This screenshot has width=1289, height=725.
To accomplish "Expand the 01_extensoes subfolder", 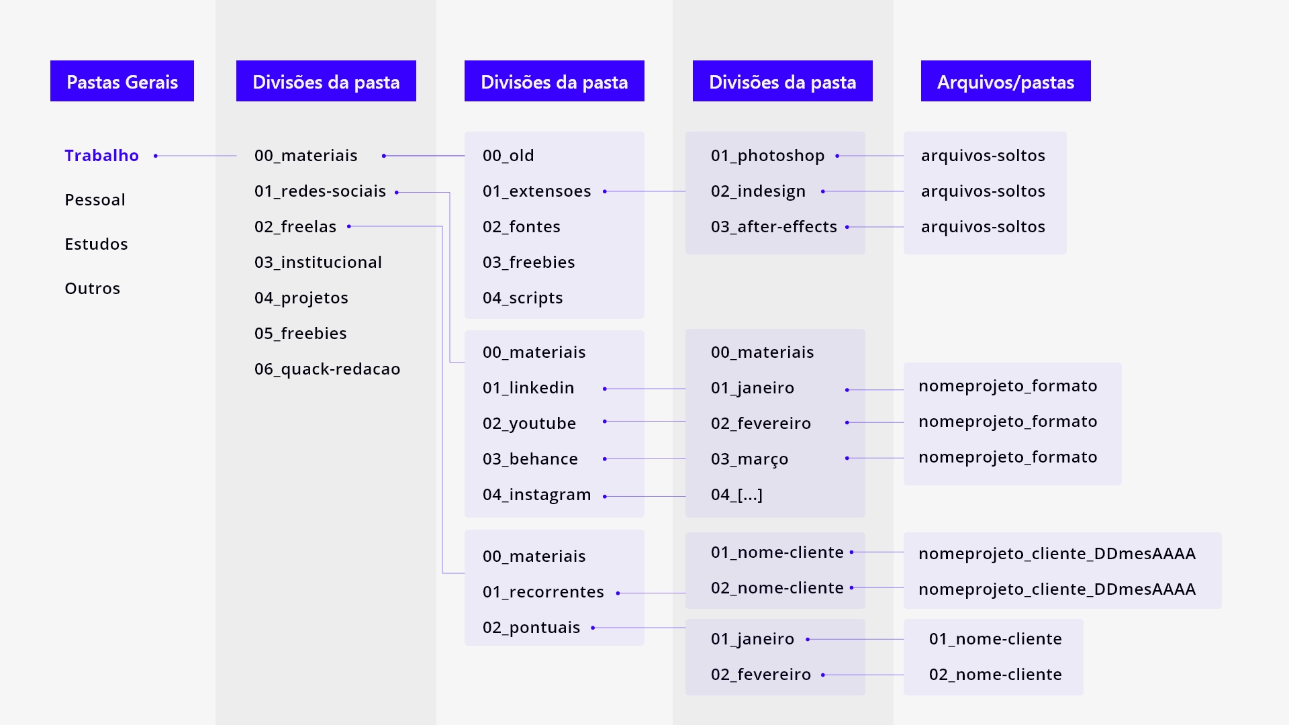I will click(x=536, y=191).
